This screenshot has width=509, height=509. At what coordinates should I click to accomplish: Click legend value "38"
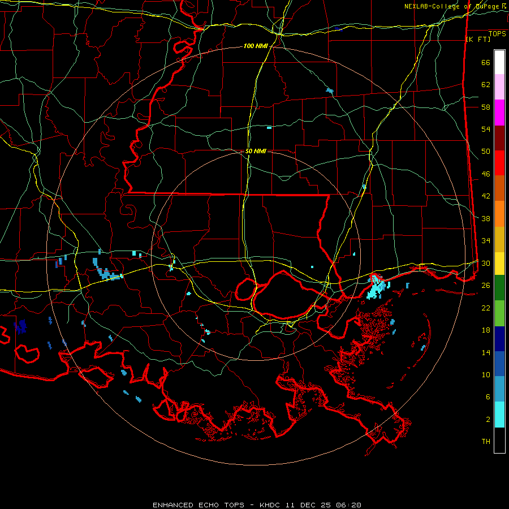(x=486, y=218)
